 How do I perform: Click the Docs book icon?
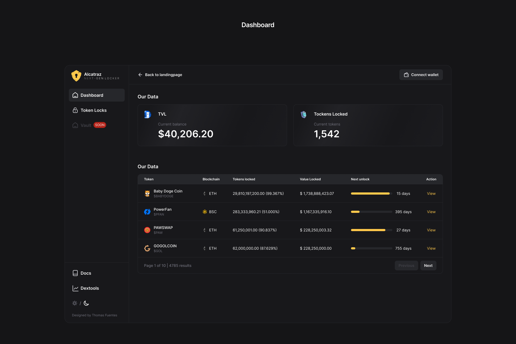tap(75, 273)
